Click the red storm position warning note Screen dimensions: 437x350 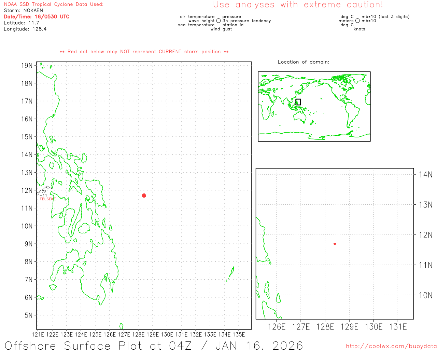(144, 52)
